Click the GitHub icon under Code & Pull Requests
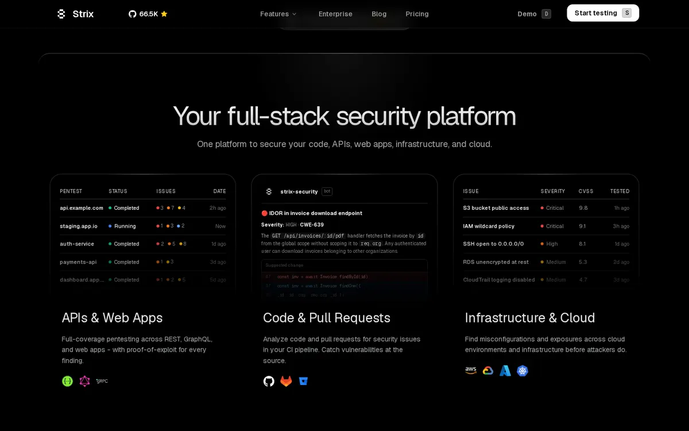 click(x=269, y=381)
